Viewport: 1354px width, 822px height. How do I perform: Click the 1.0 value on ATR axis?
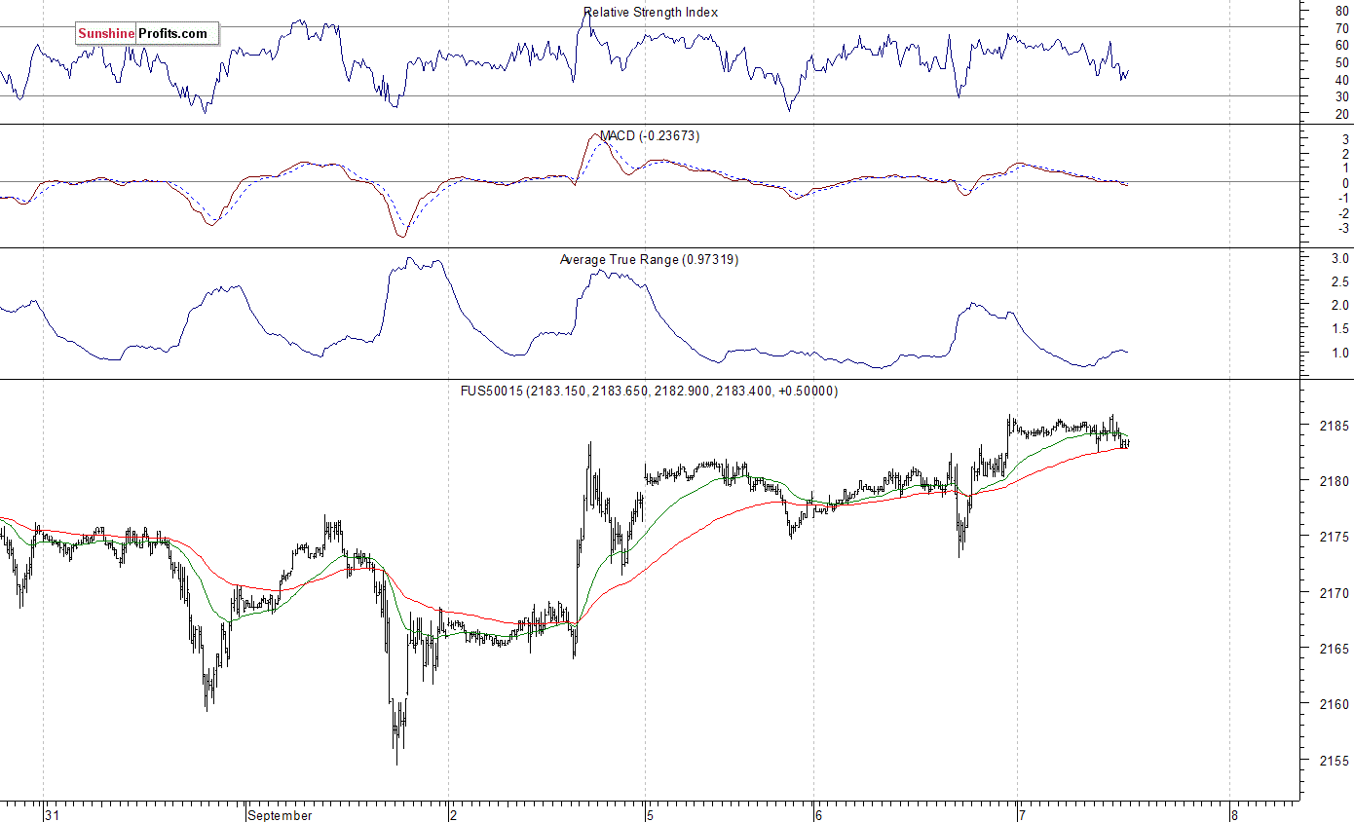(1340, 353)
